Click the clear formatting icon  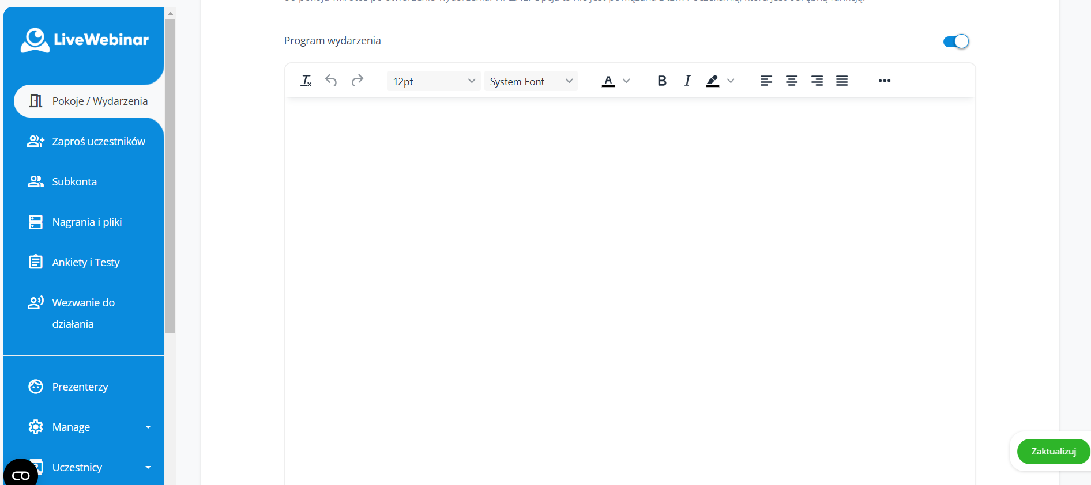306,81
